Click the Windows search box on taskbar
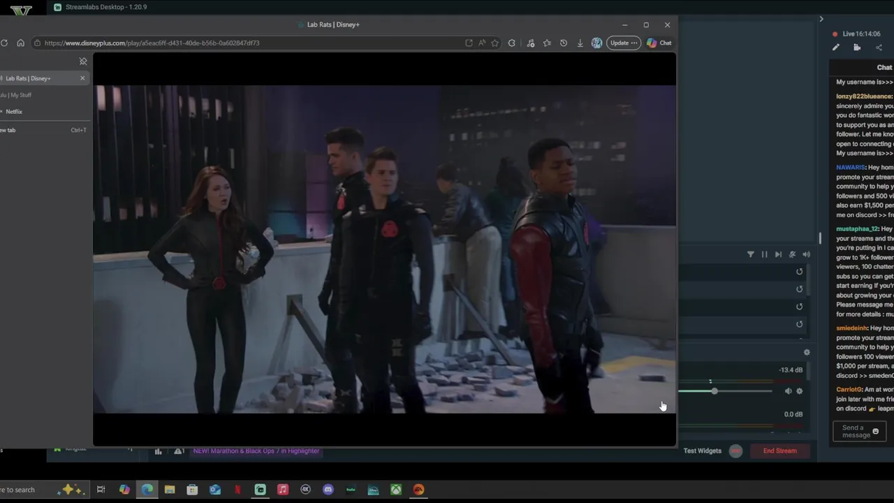 pyautogui.click(x=43, y=490)
